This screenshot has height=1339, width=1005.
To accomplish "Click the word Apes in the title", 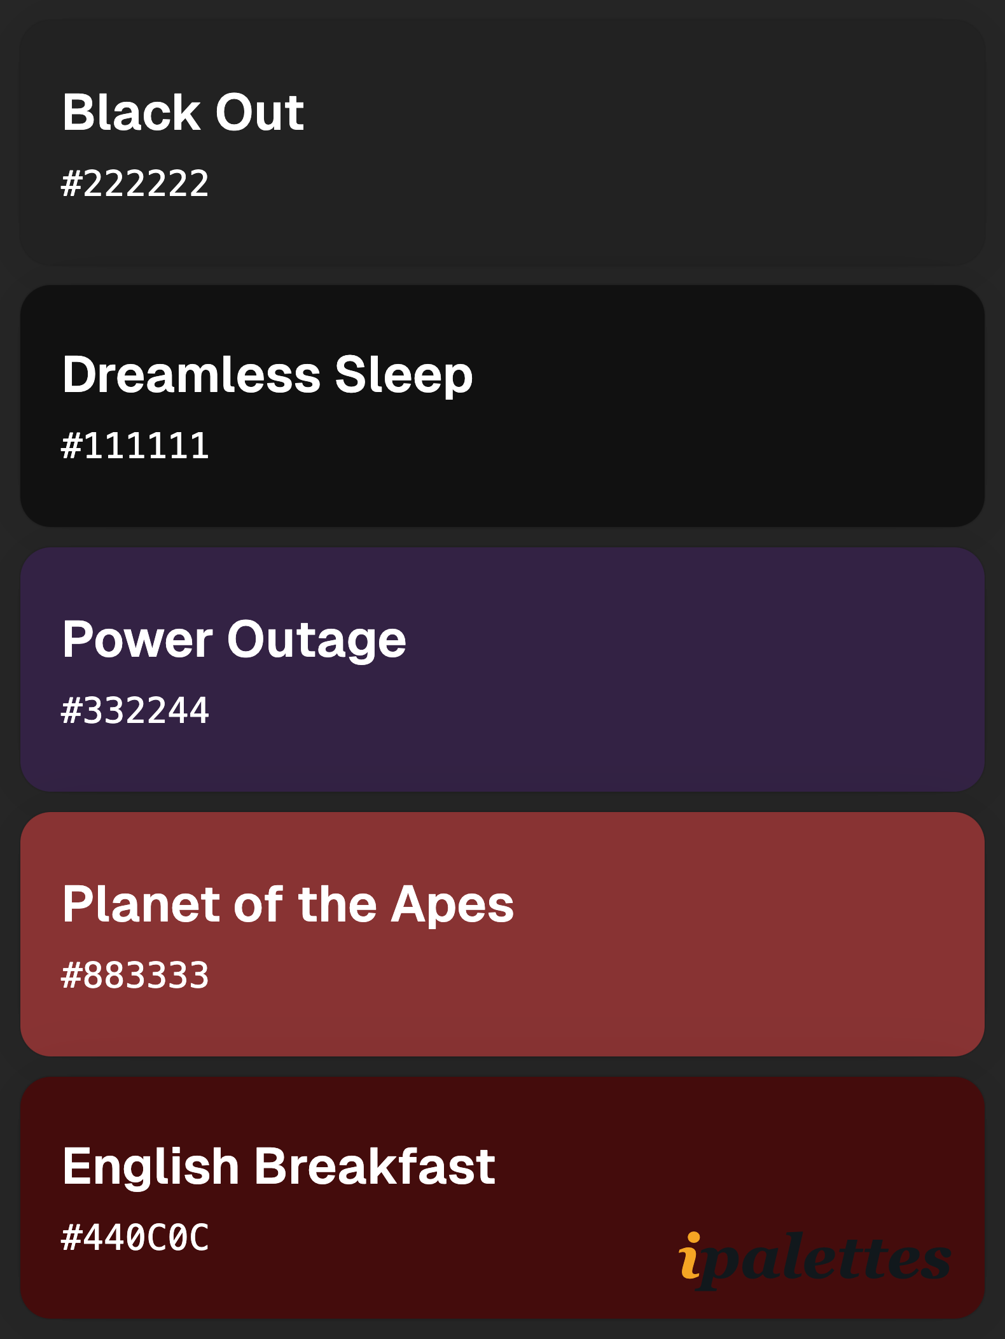I will click(x=452, y=906).
